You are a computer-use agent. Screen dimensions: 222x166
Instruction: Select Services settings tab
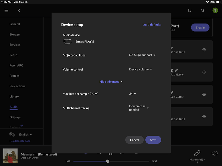pyautogui.click(x=15, y=45)
